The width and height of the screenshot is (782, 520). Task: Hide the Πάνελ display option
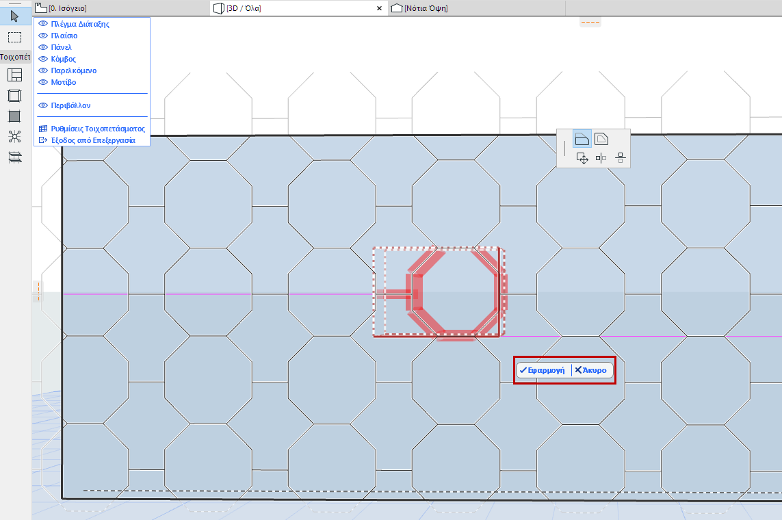click(42, 47)
